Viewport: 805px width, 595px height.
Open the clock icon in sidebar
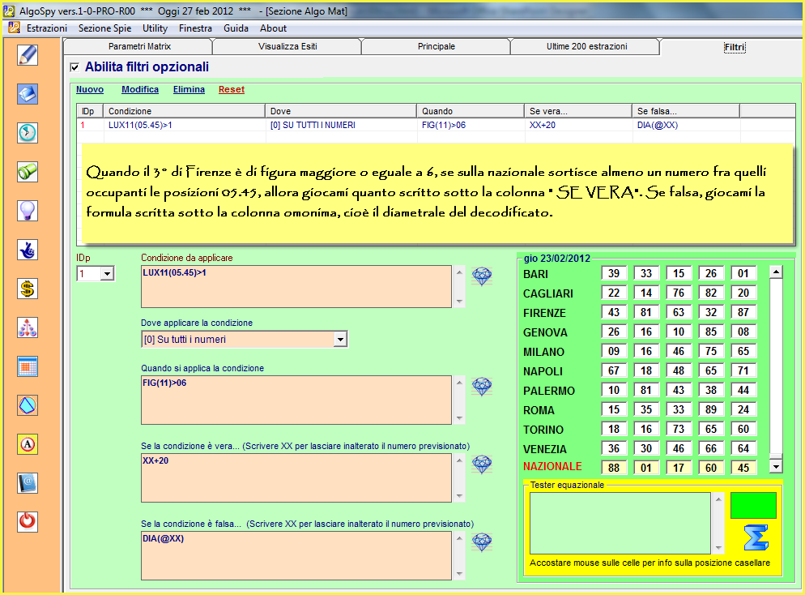point(28,133)
